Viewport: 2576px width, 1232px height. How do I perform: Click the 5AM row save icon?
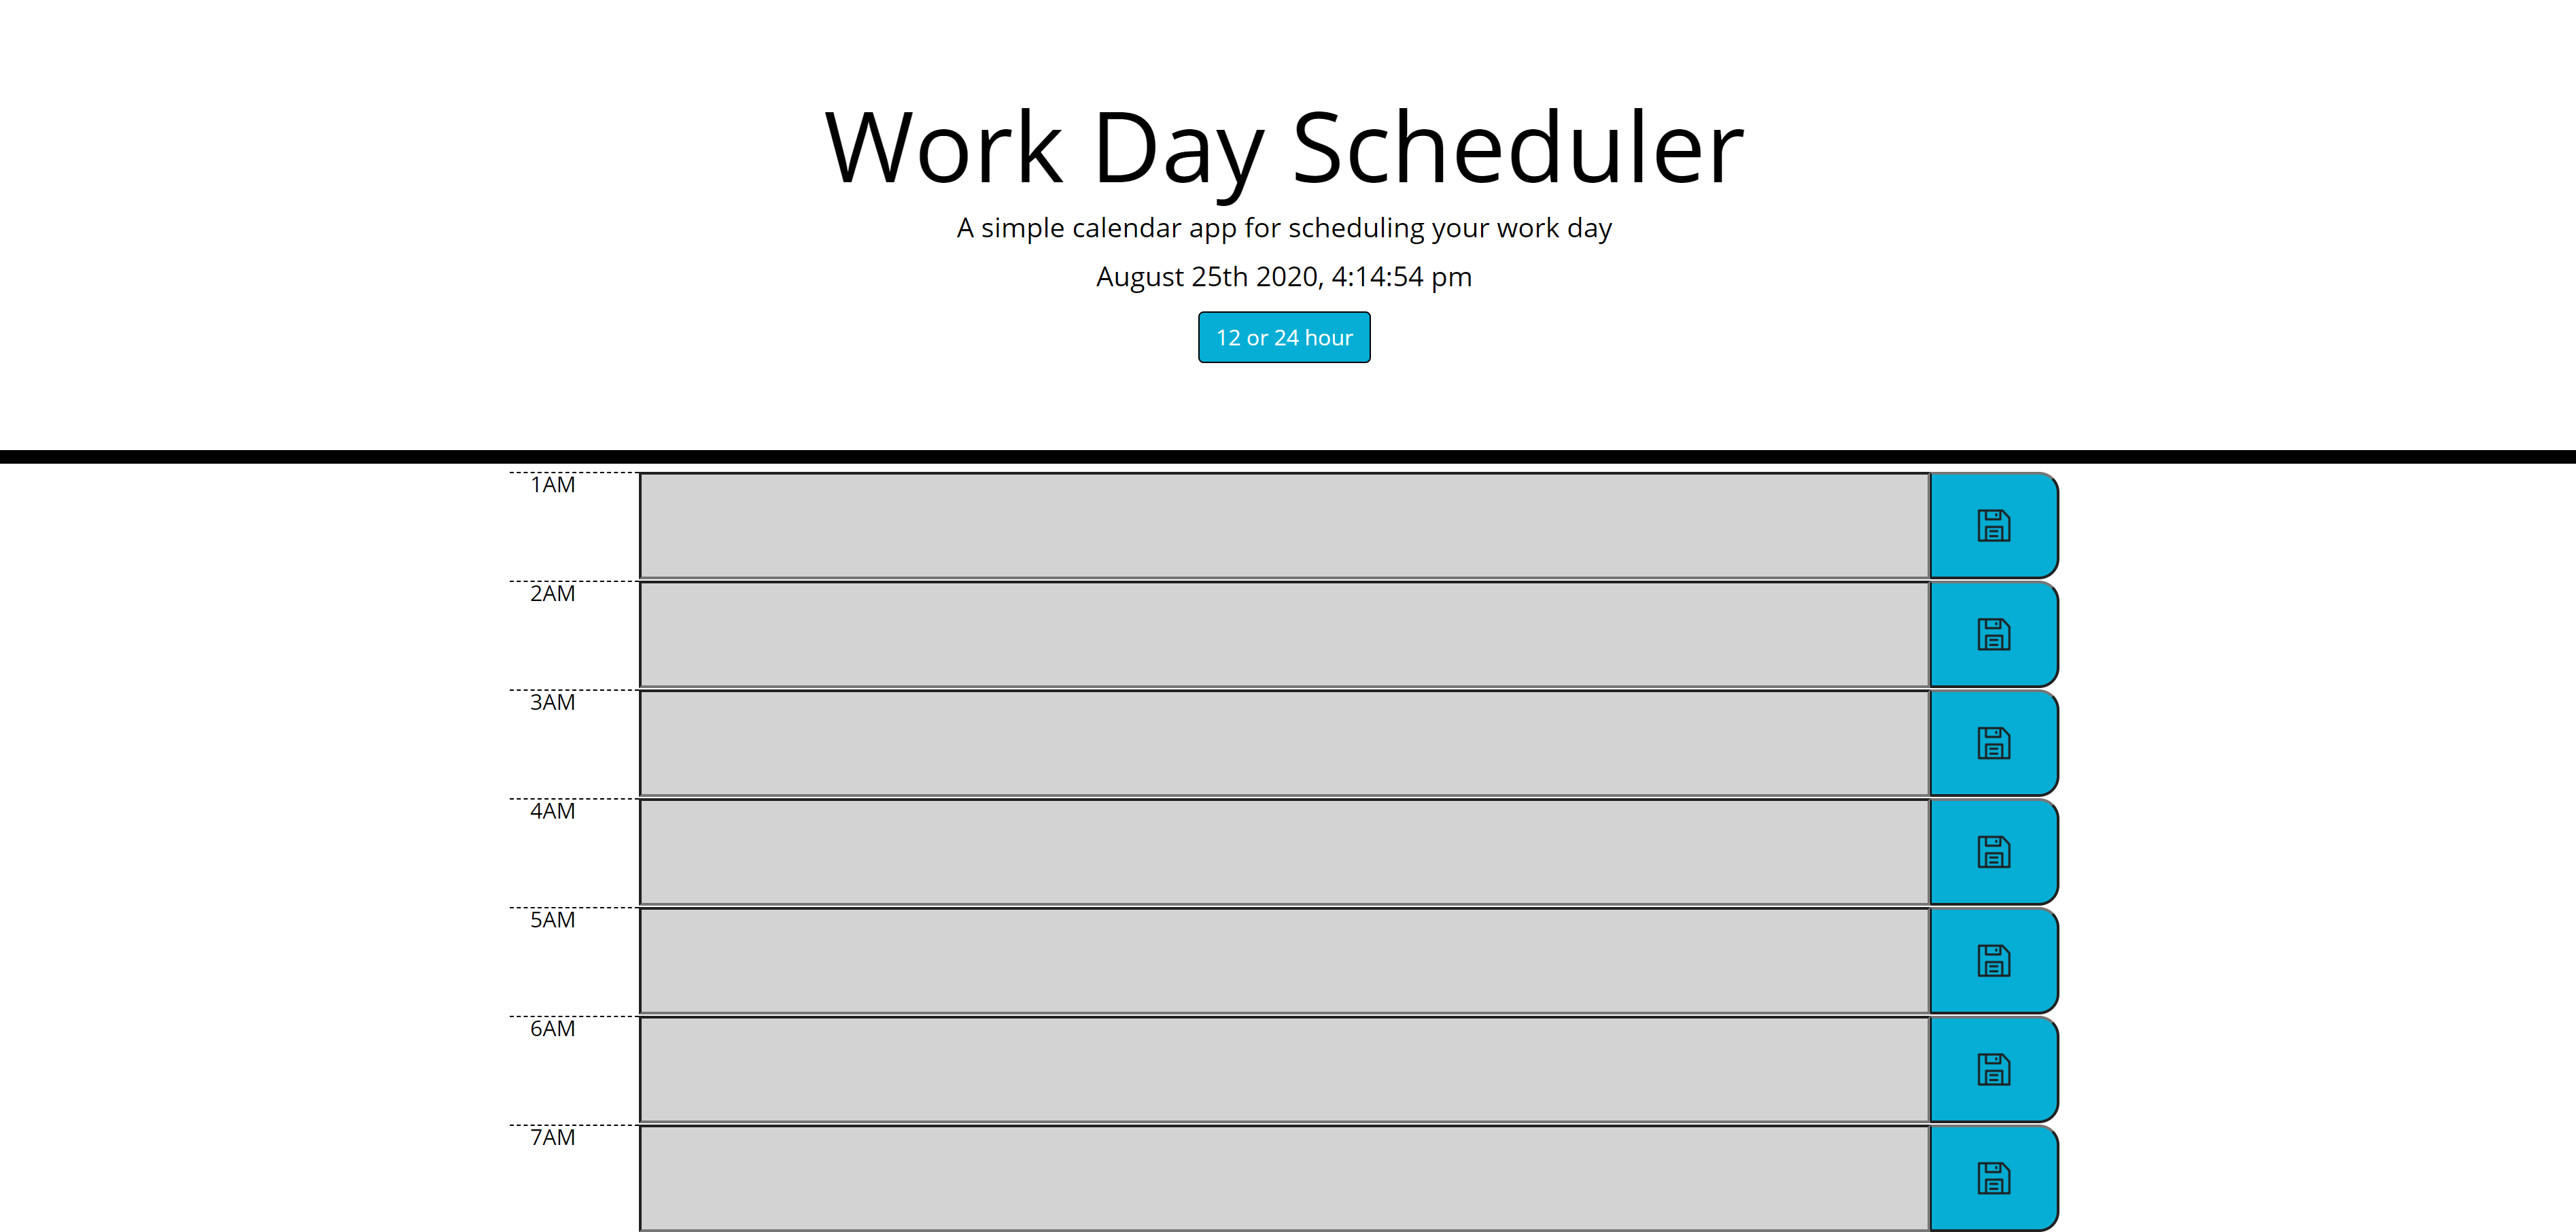point(1993,962)
